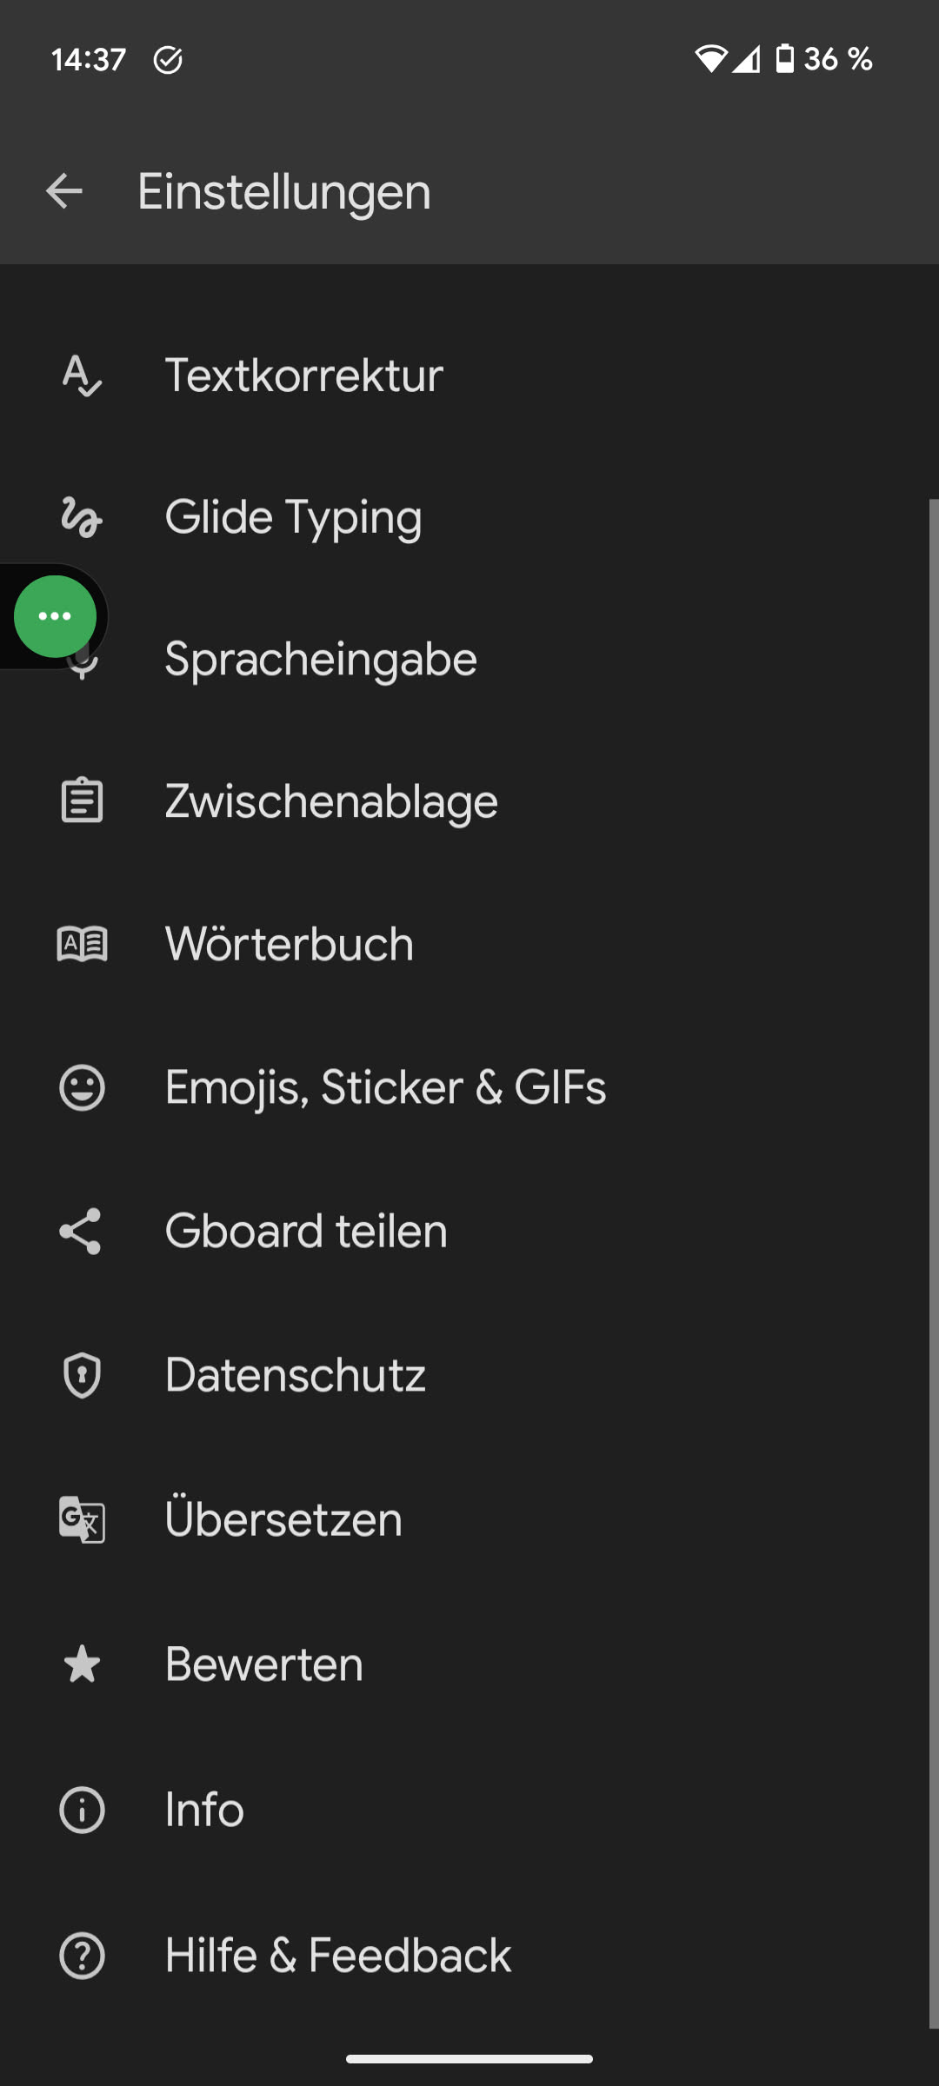Tap the back arrow icon
939x2086 pixels.
pyautogui.click(x=64, y=191)
